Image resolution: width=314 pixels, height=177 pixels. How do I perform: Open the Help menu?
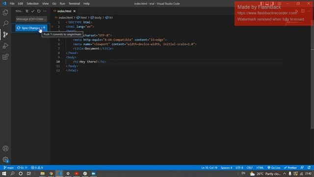pos(86,3)
